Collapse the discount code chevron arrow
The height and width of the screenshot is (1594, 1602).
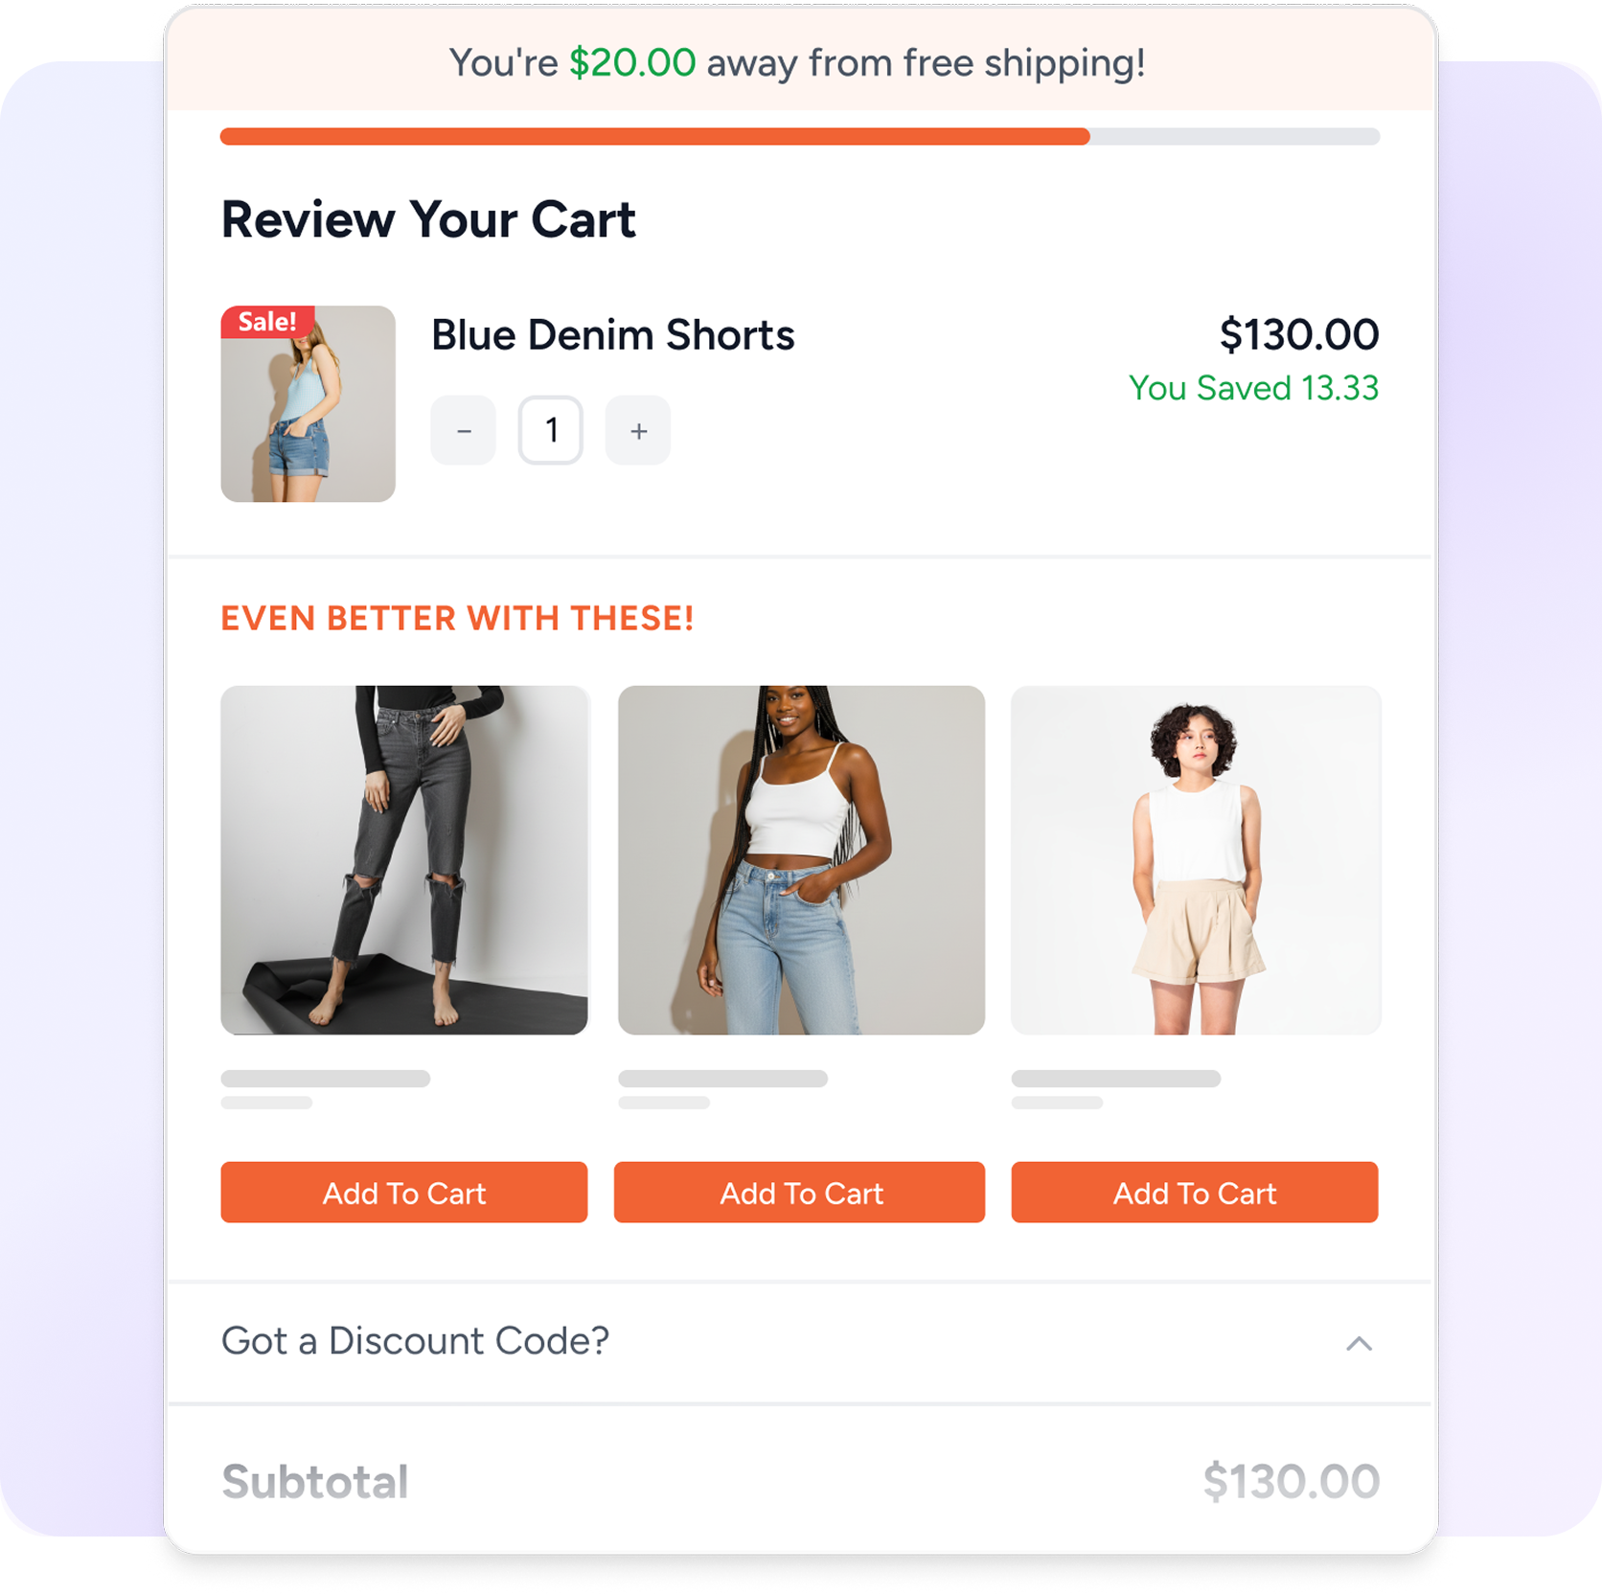(1359, 1344)
